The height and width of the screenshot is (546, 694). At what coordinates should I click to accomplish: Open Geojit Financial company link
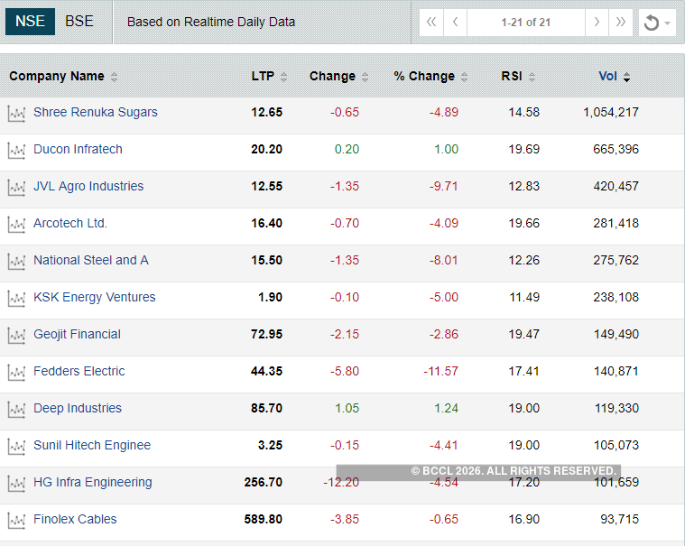(77, 334)
